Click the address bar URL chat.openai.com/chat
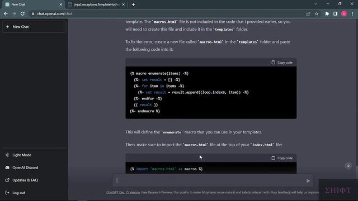Image resolution: width=358 pixels, height=201 pixels. [55, 13]
